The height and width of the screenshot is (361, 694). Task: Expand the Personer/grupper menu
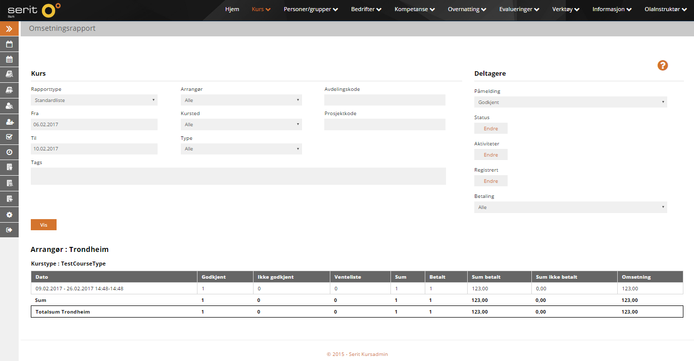pyautogui.click(x=311, y=9)
